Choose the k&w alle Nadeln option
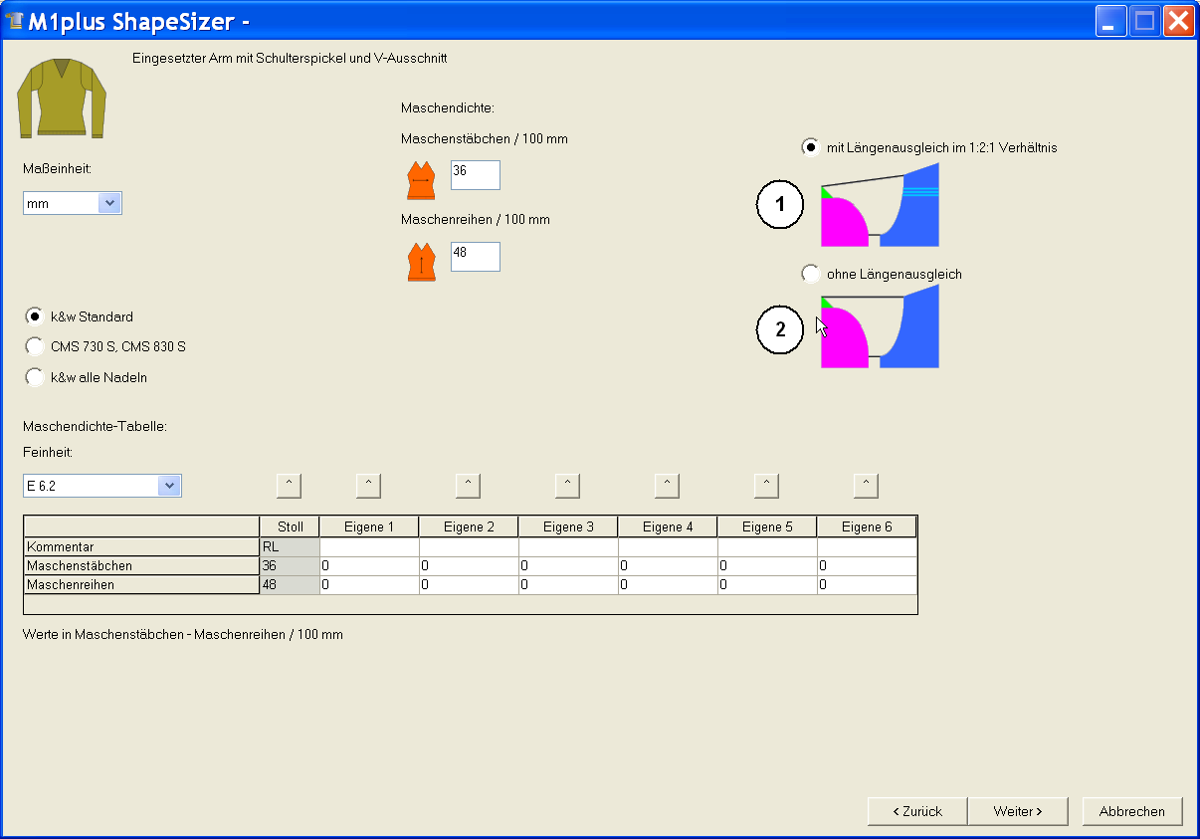 click(35, 377)
